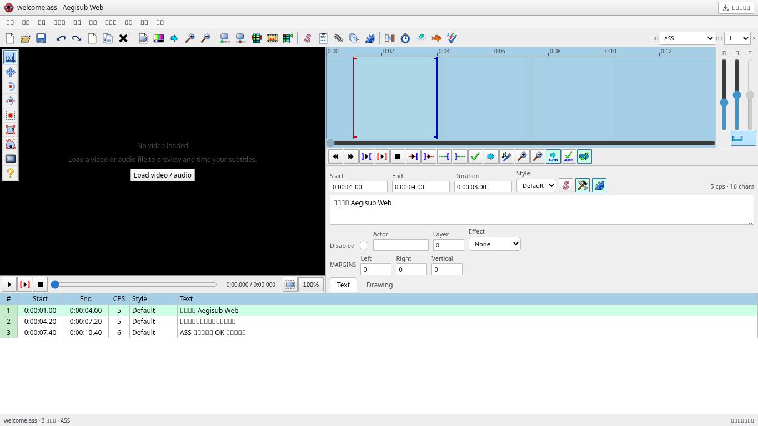
Task: Click zoom in magnifier in main toolbar
Action: click(x=189, y=38)
